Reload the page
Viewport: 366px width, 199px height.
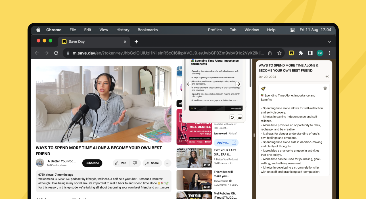tap(56, 53)
